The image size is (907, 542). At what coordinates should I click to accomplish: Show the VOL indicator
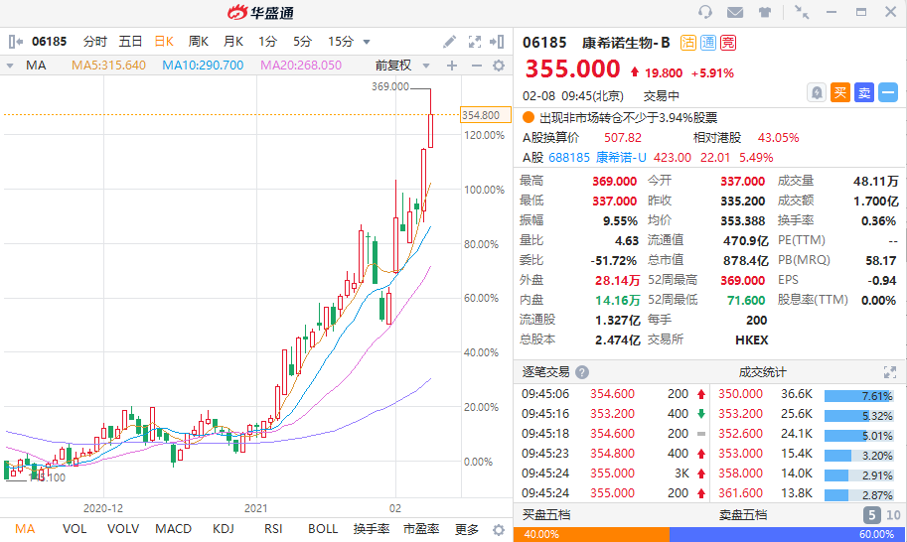tap(75, 529)
